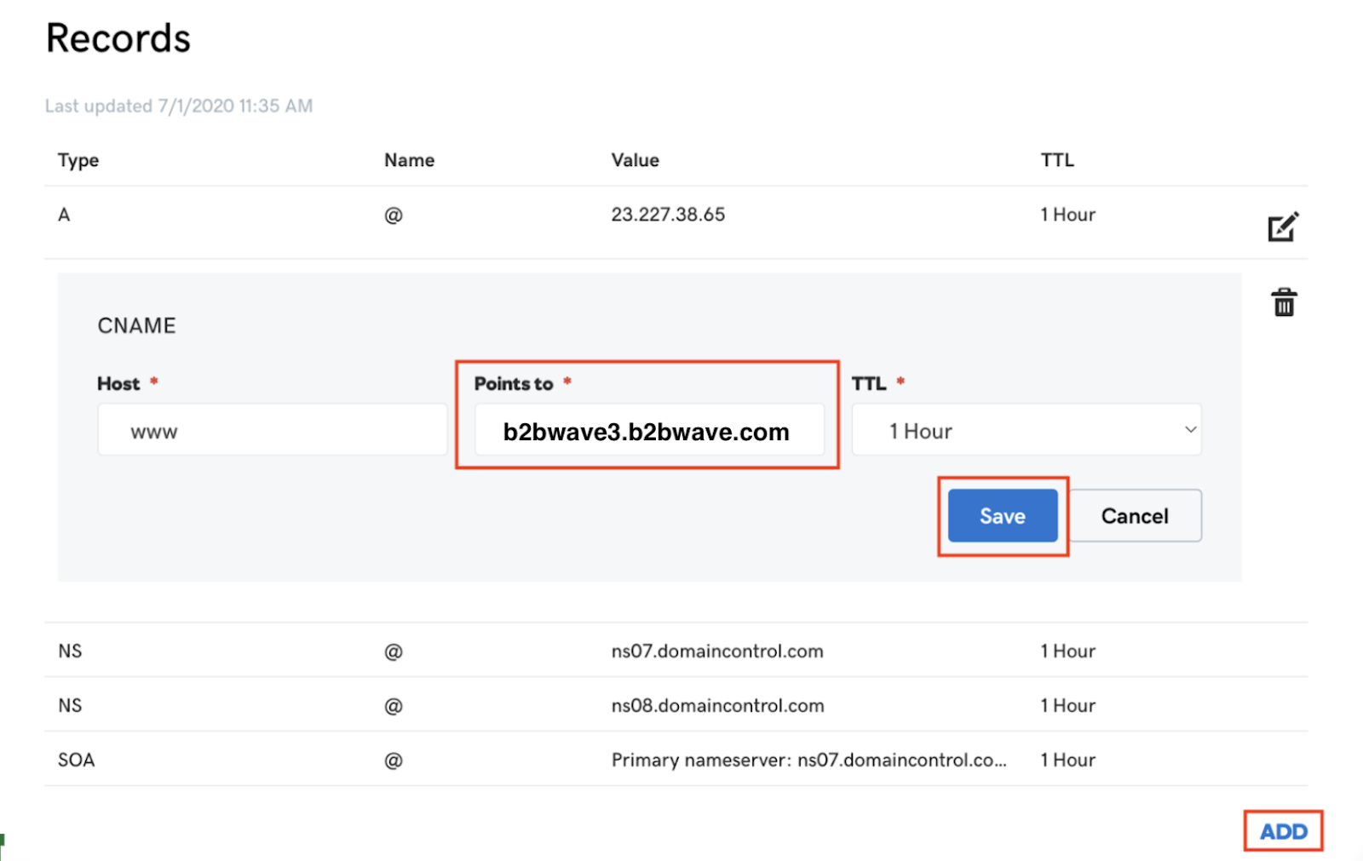
Task: Focus the Host field containing www
Action: coord(272,430)
